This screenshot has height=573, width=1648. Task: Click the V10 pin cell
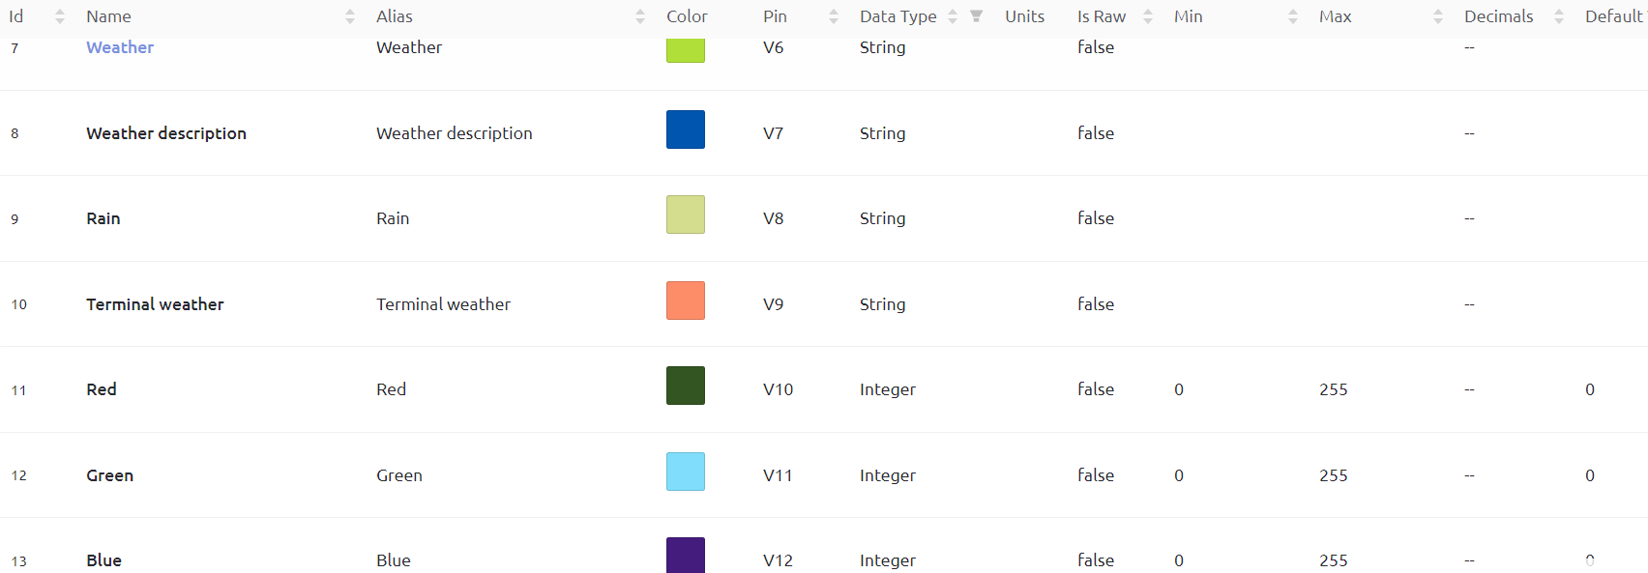pyautogui.click(x=778, y=389)
